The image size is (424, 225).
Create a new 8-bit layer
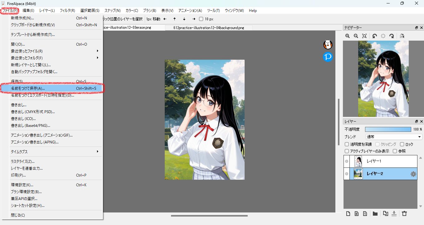(356, 214)
